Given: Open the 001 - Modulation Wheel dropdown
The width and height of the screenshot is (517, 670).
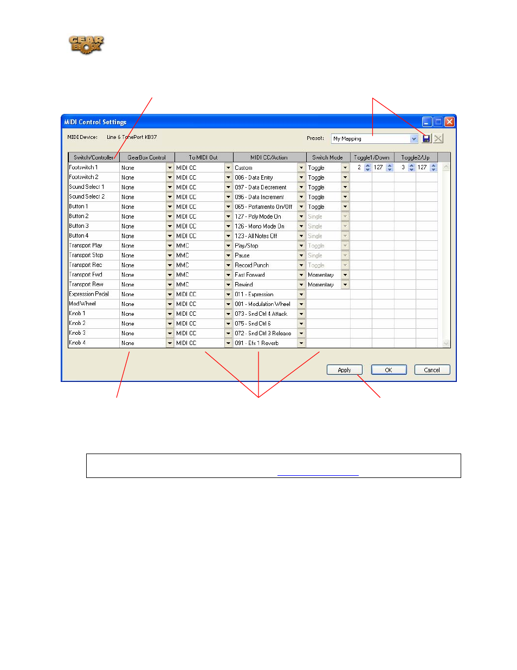Looking at the screenshot, I should 301,304.
